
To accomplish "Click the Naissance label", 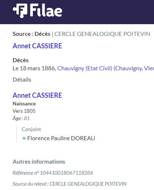I will pos(24,104).
